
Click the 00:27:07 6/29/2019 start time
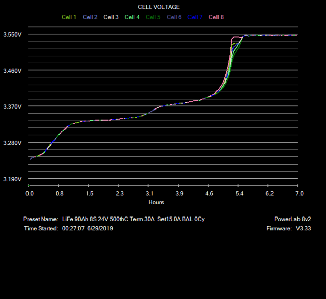(x=87, y=228)
